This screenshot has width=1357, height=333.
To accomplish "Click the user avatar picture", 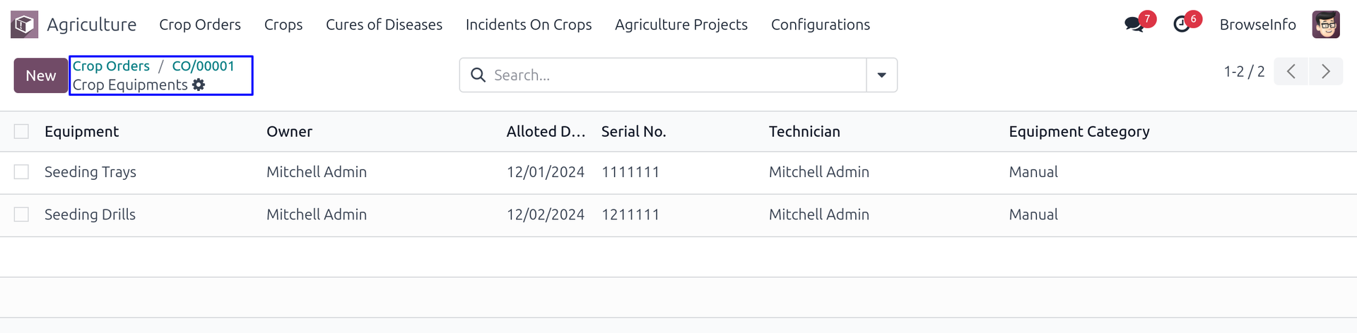I will pyautogui.click(x=1326, y=25).
